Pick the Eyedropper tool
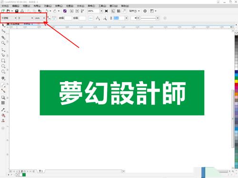 coord(3,110)
